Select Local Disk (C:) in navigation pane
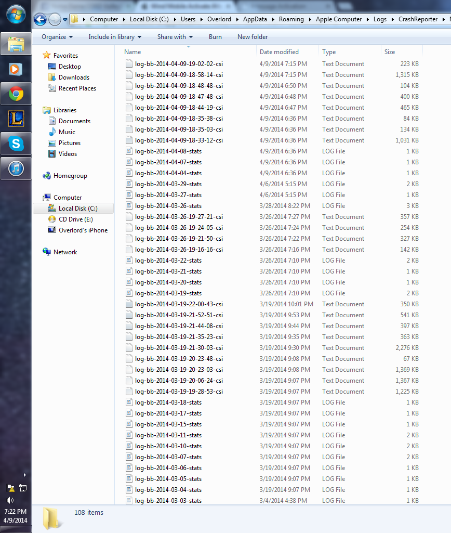Viewport: 451px width, 533px height. (73, 209)
